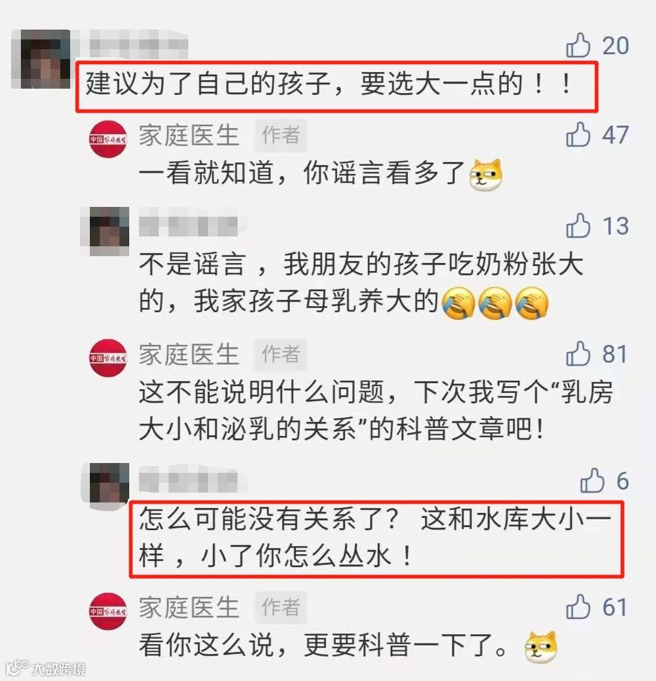
Task: Open the 家庭医生 avatar beside 81 likes
Action: tap(108, 358)
